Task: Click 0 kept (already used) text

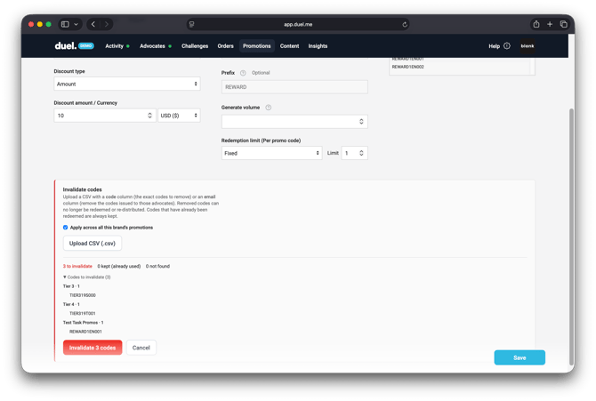Action: 119,267
